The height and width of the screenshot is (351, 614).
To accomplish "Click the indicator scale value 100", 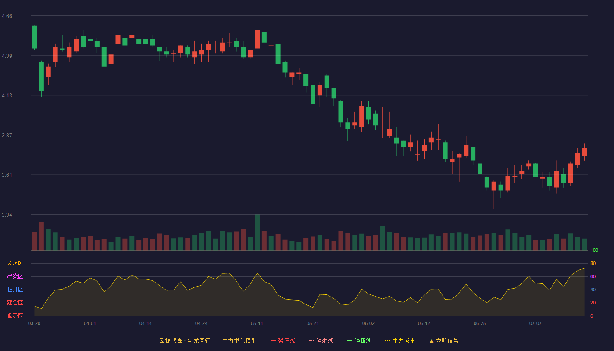I will pos(594,251).
